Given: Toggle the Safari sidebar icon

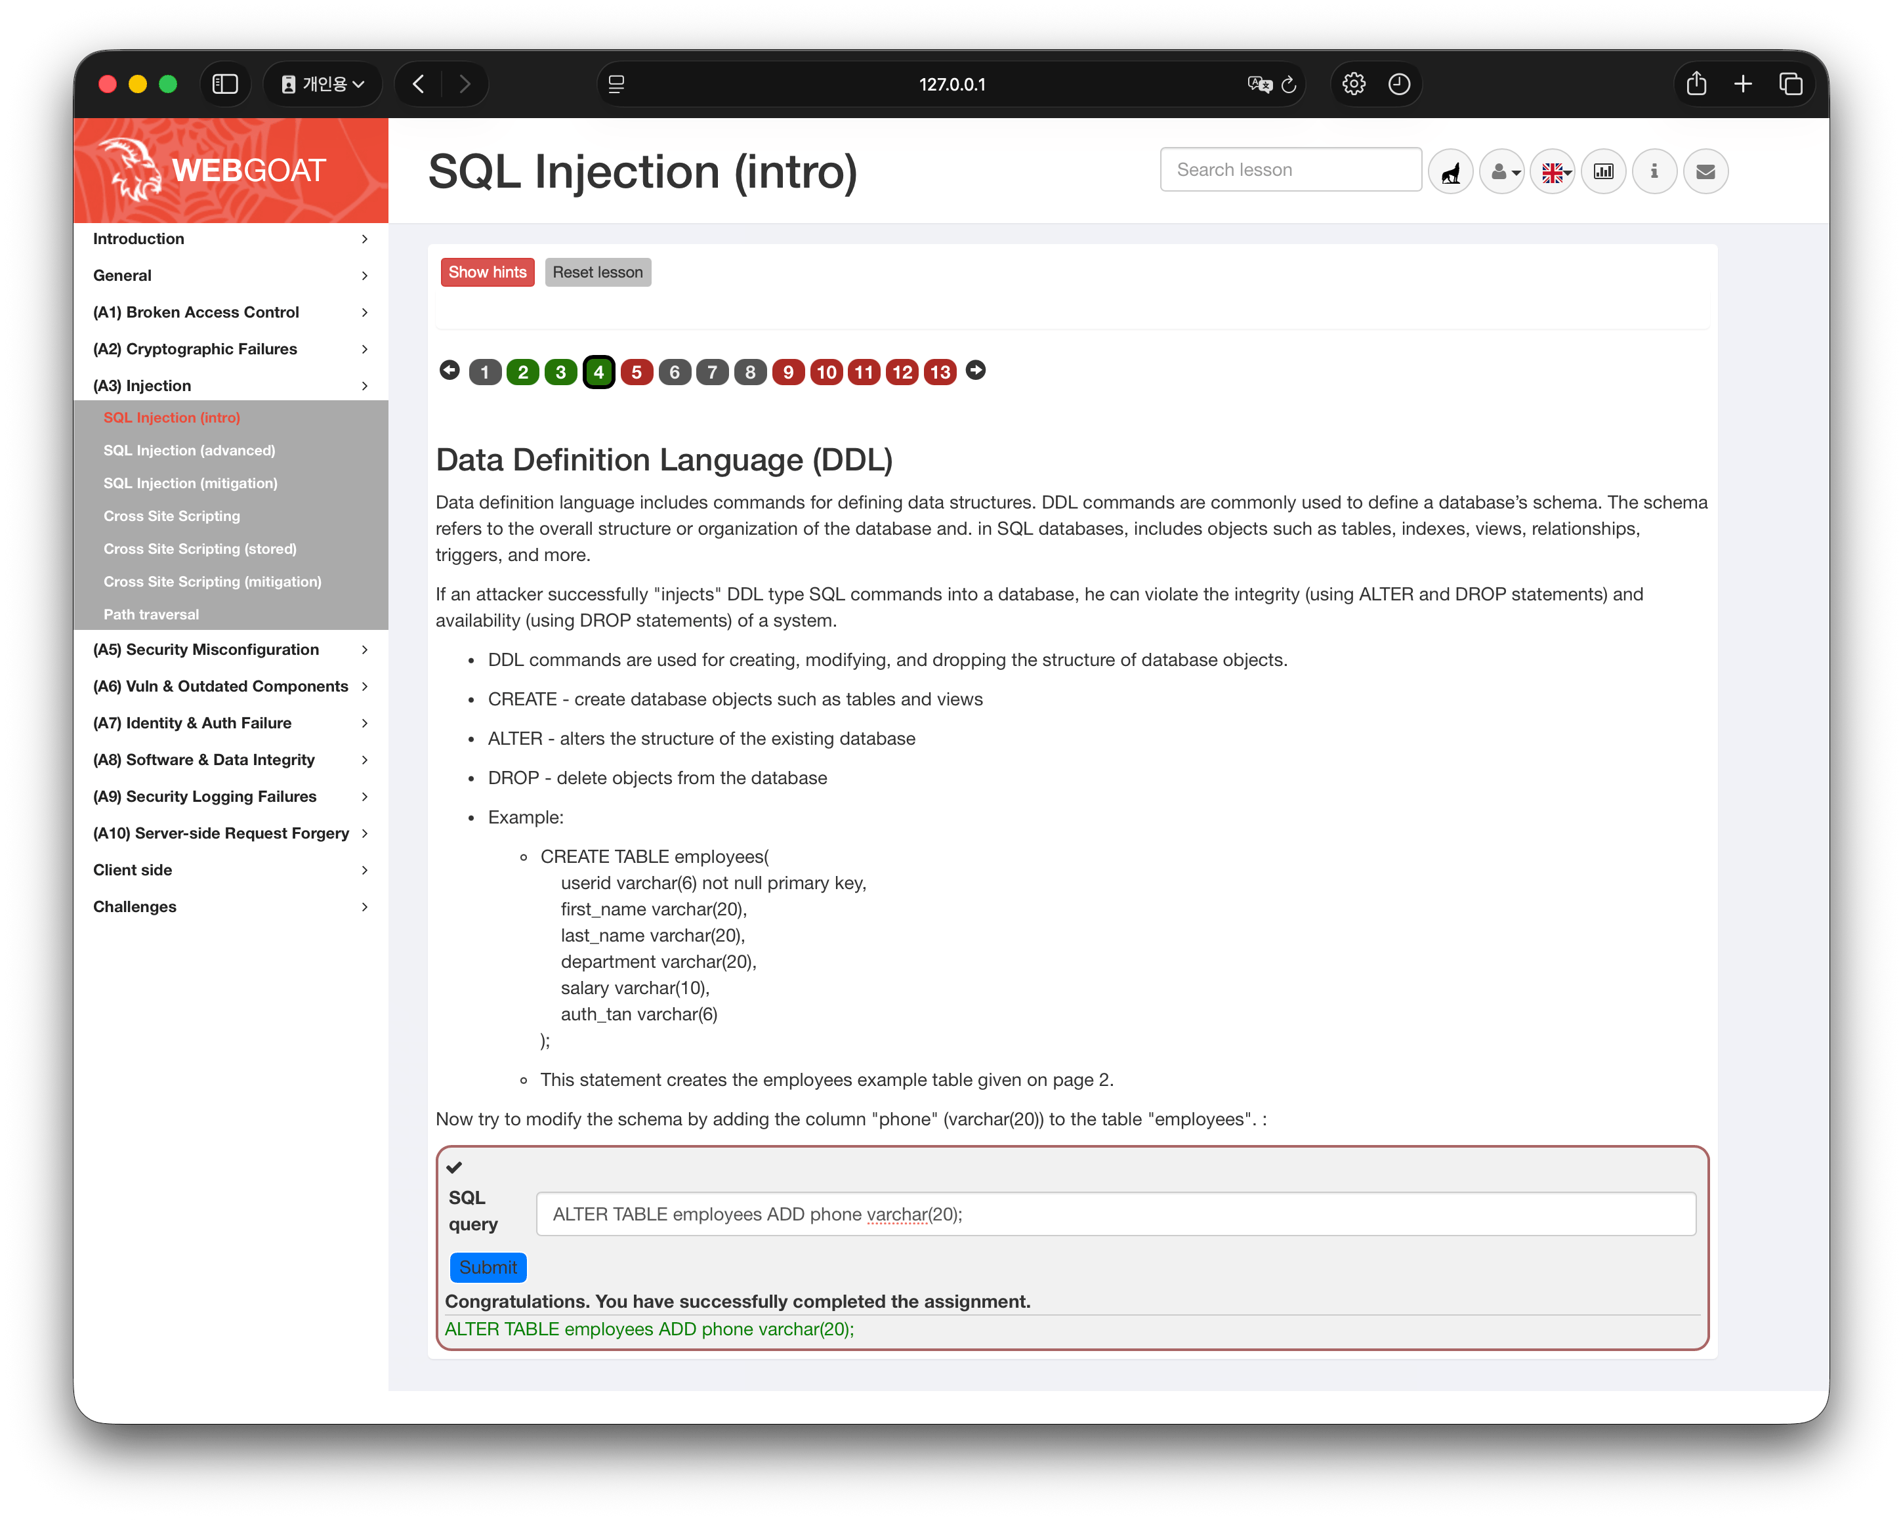Looking at the screenshot, I should pos(225,84).
